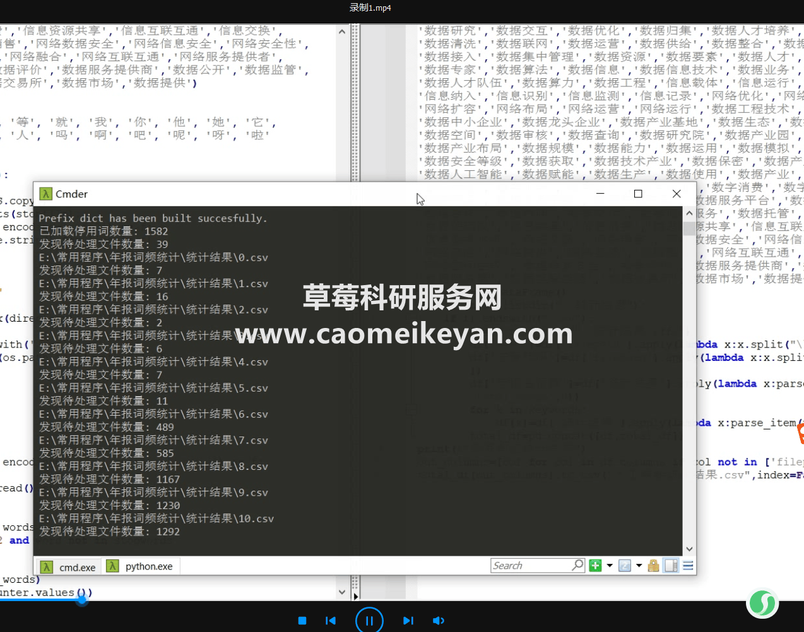Viewport: 804px width, 632px height.
Task: Click the 已加载停用词数量: 1582 line
Action: tap(103, 231)
